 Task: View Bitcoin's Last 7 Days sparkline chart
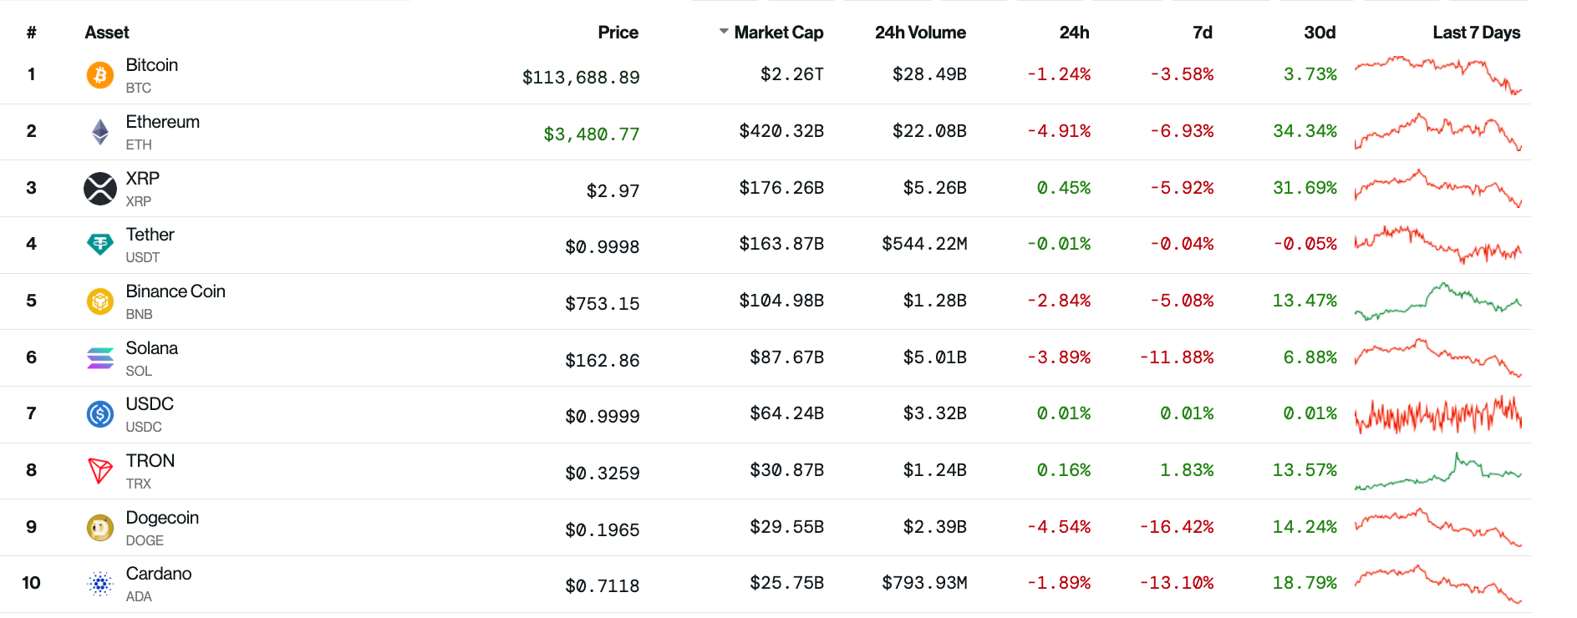tap(1437, 75)
